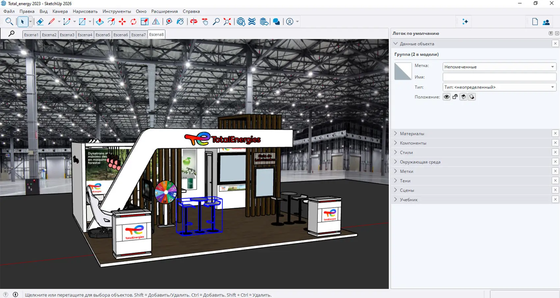Click Zoom Extents tool
This screenshot has height=298, width=560.
pyautogui.click(x=227, y=22)
